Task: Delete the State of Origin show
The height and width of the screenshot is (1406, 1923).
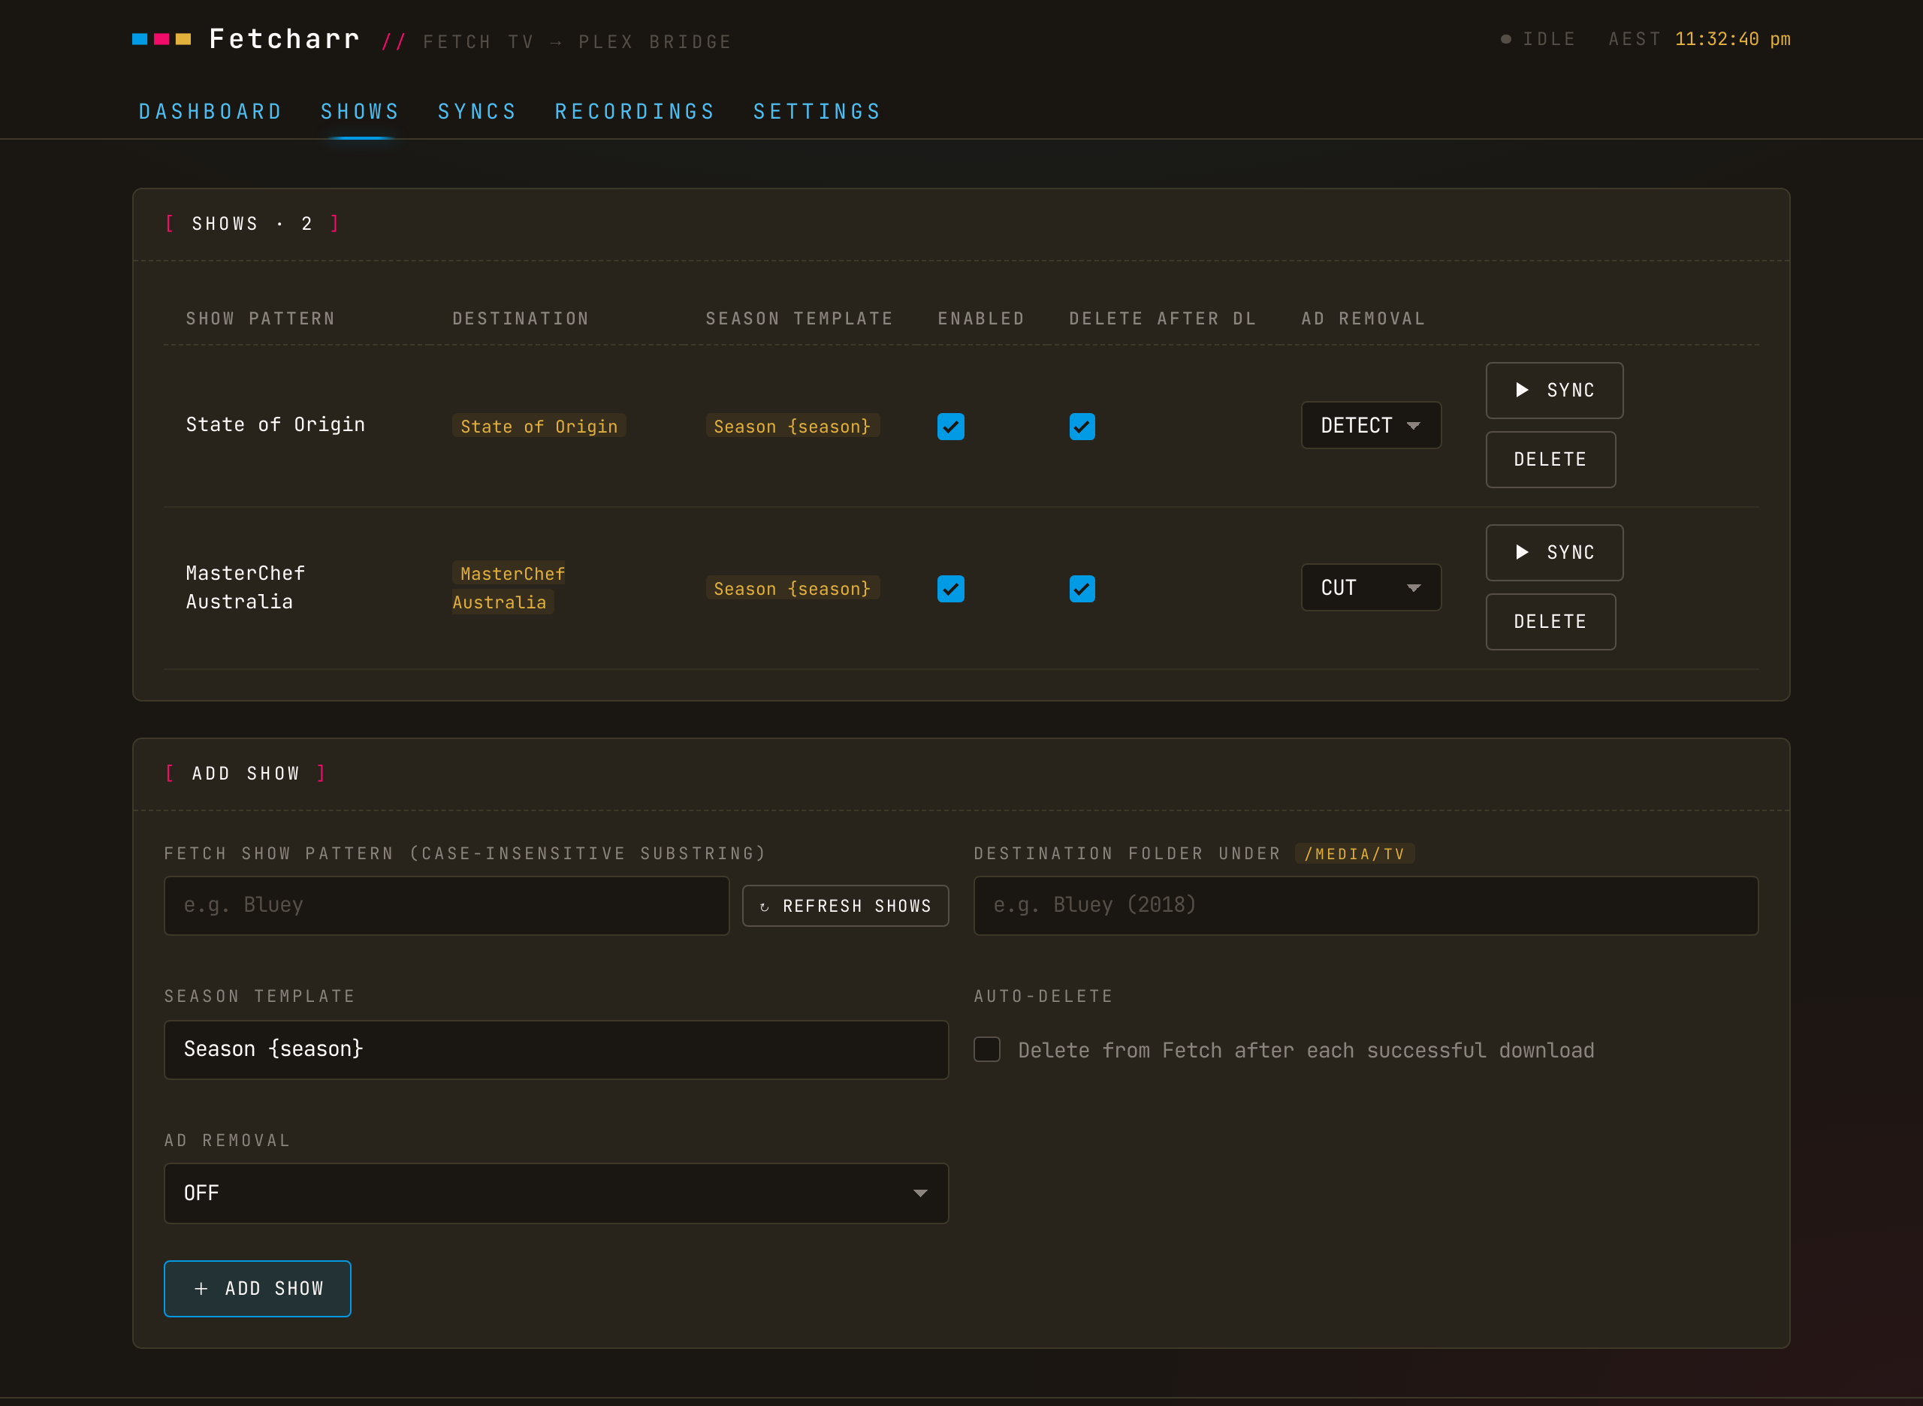Action: [x=1550, y=460]
